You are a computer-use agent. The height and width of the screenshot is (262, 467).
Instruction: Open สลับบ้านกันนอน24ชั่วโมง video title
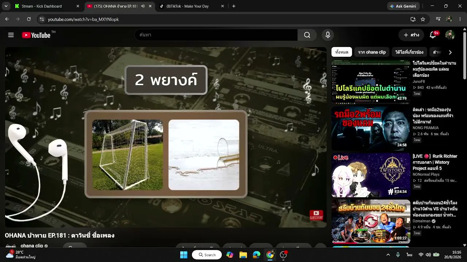point(435,209)
